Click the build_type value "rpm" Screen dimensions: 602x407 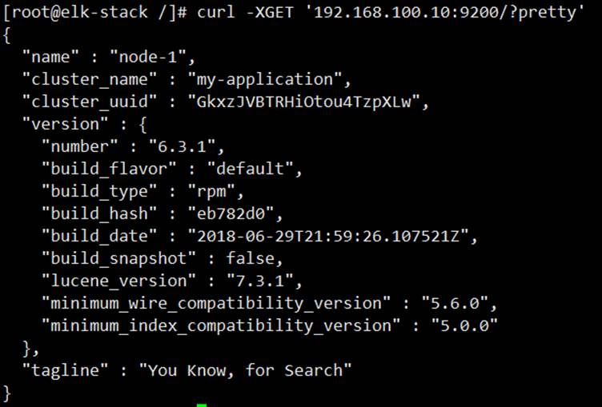click(x=211, y=191)
